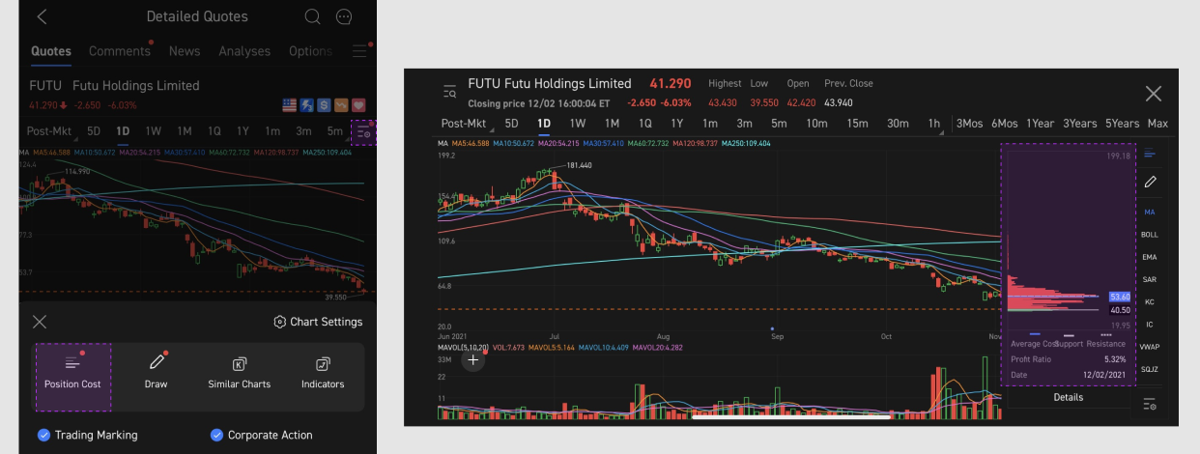
Task: Click the 40.50 support price label
Action: [1120, 310]
